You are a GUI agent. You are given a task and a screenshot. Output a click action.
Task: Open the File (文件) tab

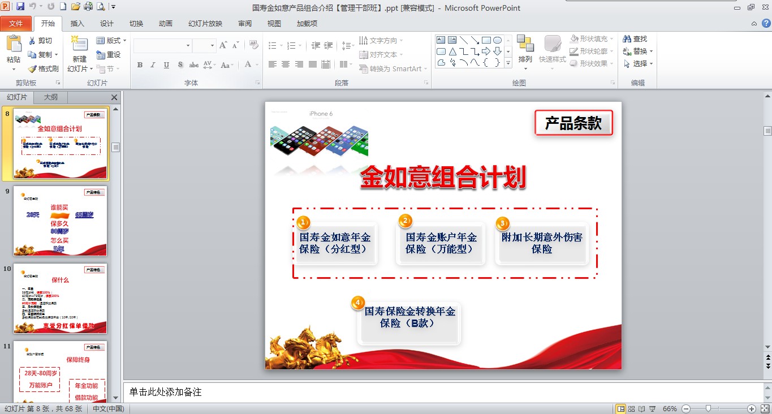(x=16, y=24)
